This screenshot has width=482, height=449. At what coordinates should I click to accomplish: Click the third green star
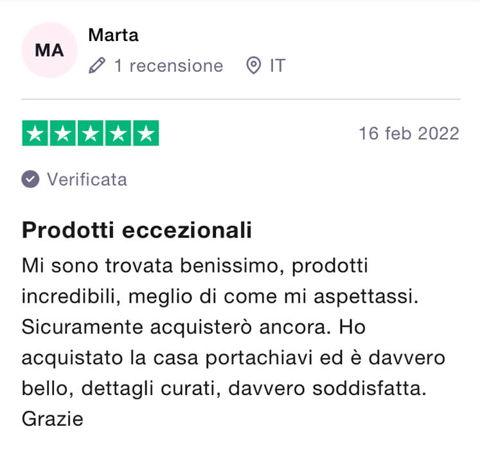coord(91,133)
